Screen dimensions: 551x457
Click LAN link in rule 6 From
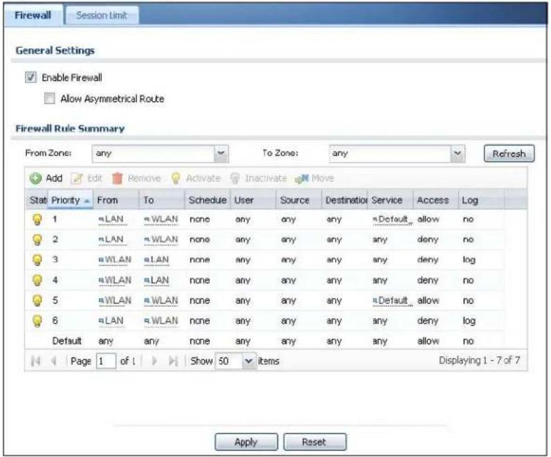(x=111, y=321)
